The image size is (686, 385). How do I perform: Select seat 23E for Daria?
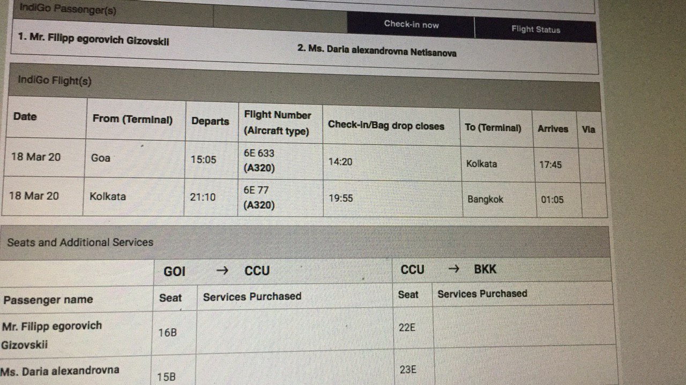pyautogui.click(x=408, y=369)
